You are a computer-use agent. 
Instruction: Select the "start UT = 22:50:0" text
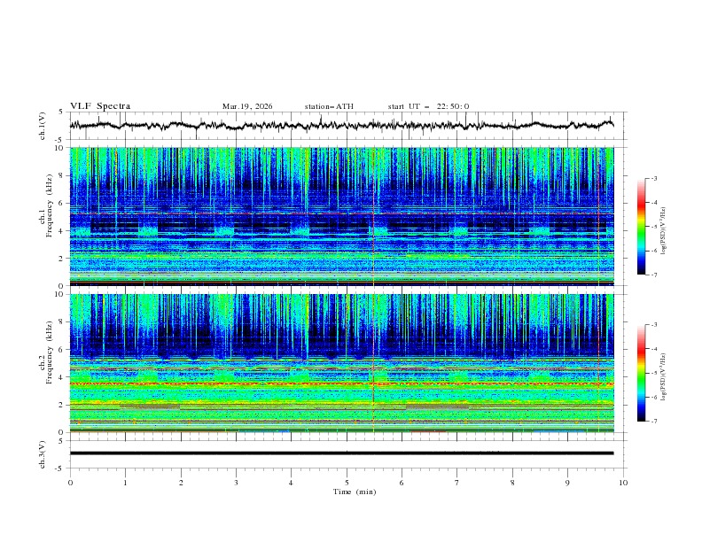[428, 106]
